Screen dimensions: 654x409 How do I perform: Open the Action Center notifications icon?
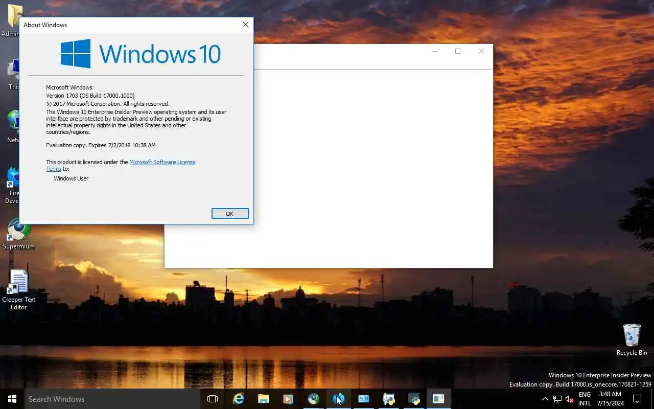(637, 399)
